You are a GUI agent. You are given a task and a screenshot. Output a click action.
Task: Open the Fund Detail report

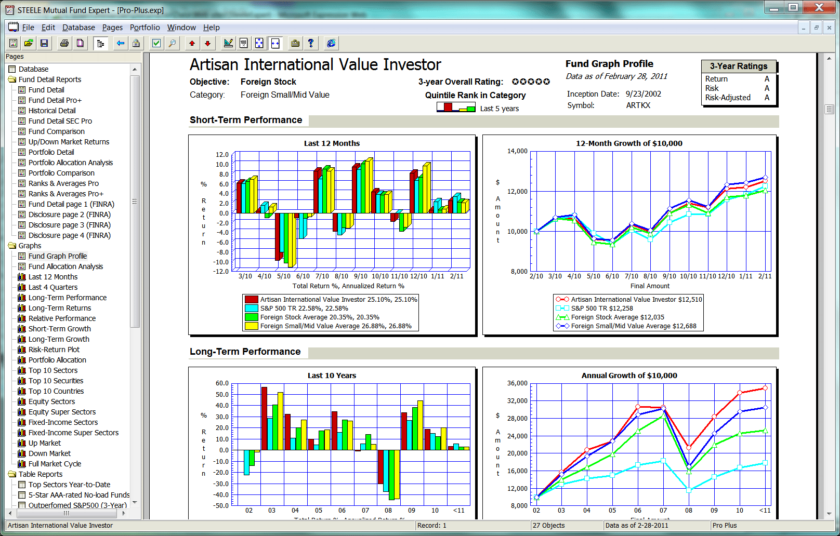coord(46,90)
